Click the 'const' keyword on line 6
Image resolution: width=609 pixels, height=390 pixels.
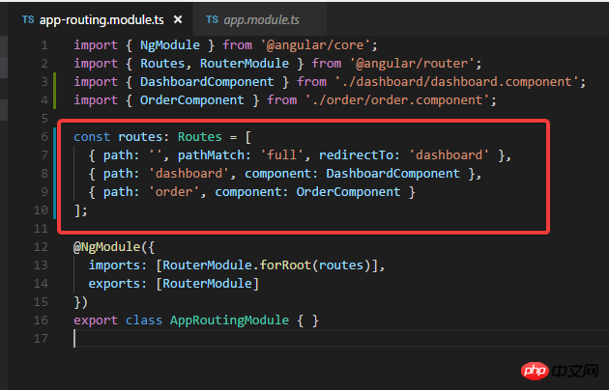92,136
